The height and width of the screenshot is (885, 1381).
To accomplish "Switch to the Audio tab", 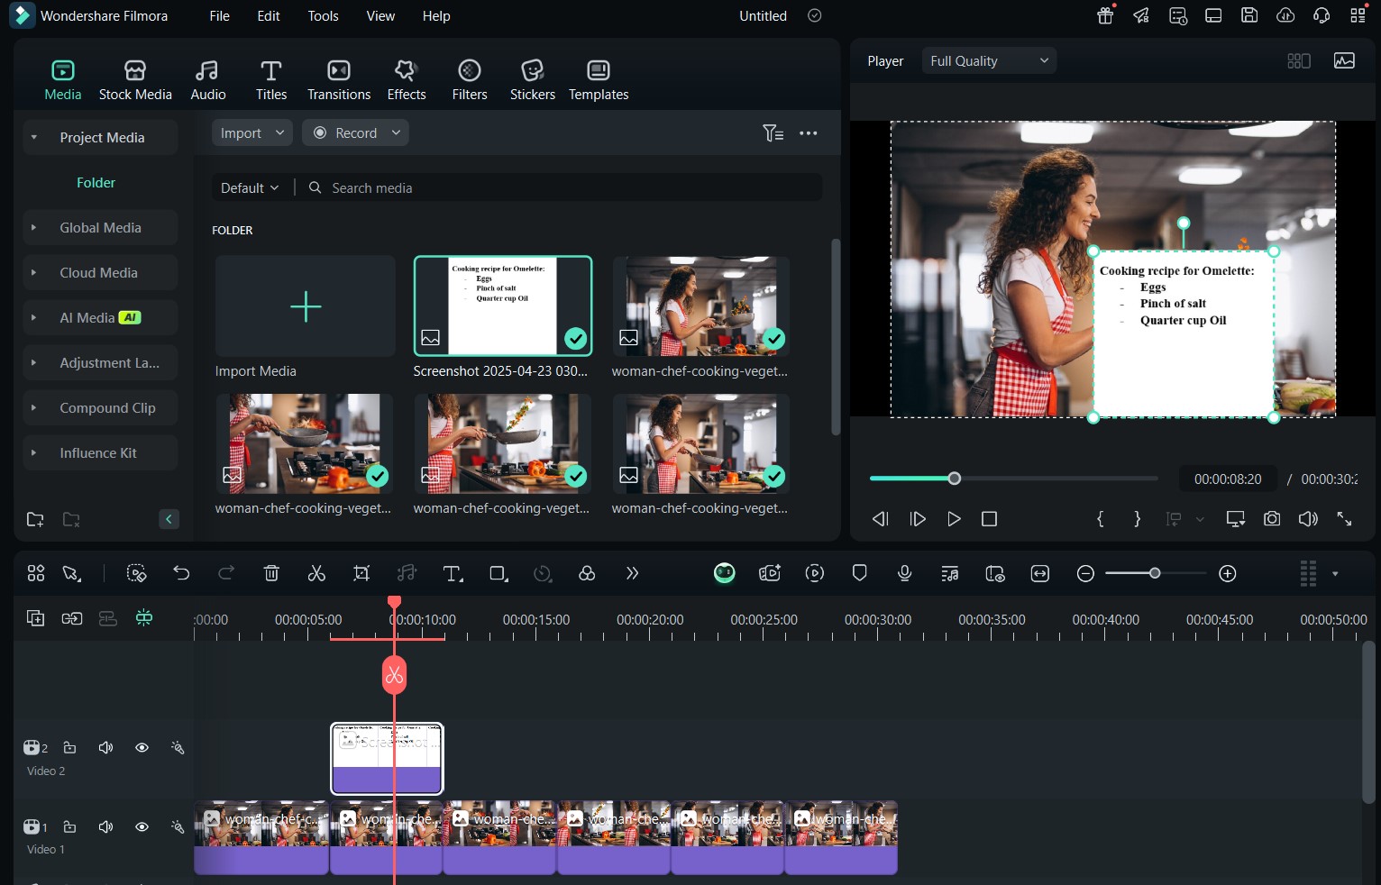I will [208, 80].
